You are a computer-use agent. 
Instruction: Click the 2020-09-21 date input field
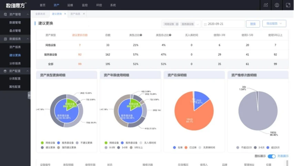[x=223, y=24]
